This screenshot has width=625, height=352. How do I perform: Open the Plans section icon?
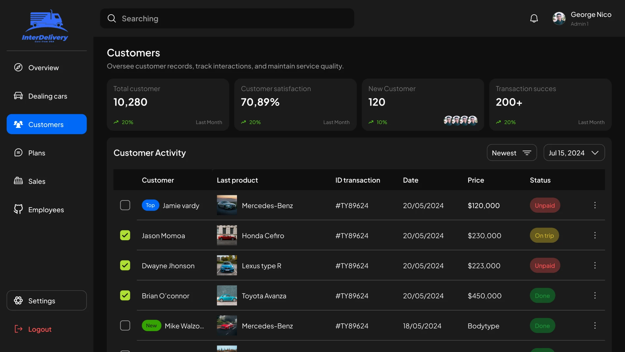pyautogui.click(x=19, y=153)
